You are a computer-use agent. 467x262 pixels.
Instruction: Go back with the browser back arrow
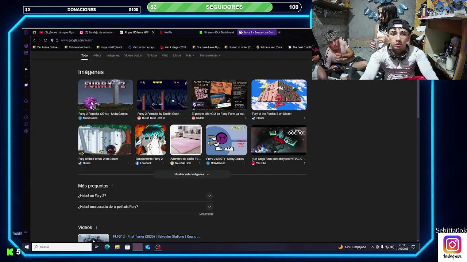coord(34,40)
